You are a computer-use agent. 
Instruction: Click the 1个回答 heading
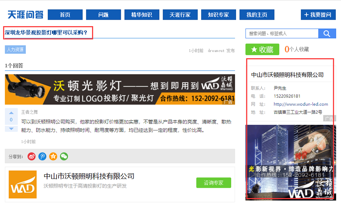(x=14, y=66)
